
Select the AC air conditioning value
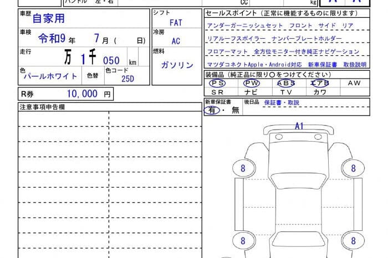[176, 41]
